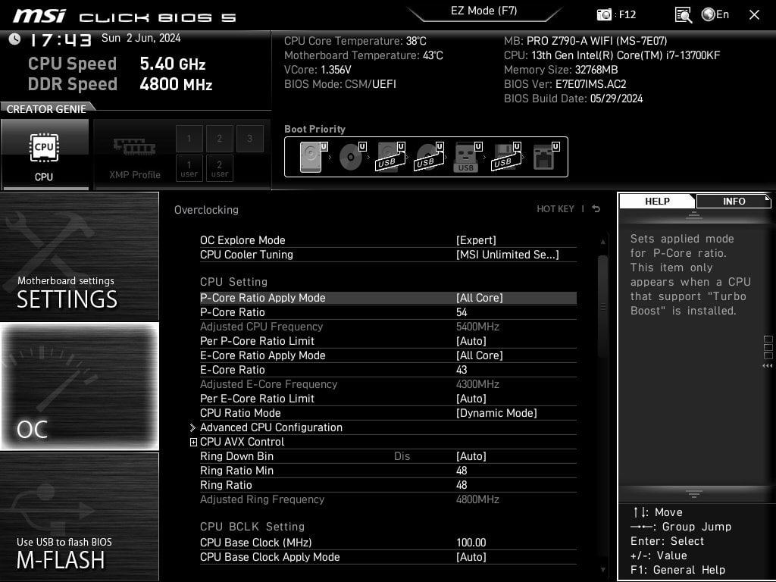
Task: Open the OC overclocking menu
Action: click(x=79, y=386)
